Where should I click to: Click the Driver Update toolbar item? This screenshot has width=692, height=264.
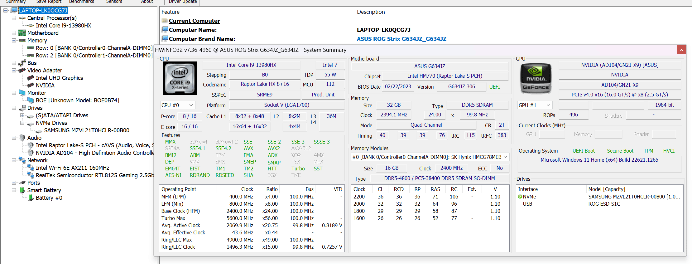183,2
